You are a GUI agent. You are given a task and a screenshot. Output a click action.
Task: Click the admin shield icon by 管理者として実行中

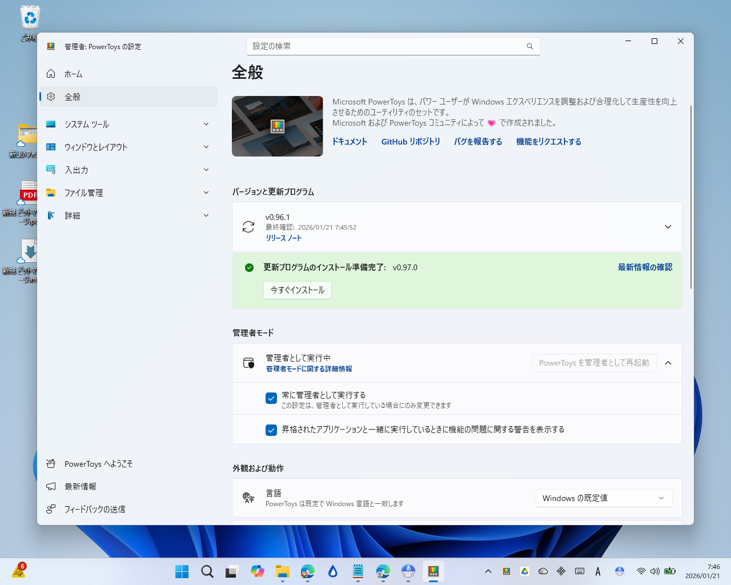pyautogui.click(x=248, y=363)
